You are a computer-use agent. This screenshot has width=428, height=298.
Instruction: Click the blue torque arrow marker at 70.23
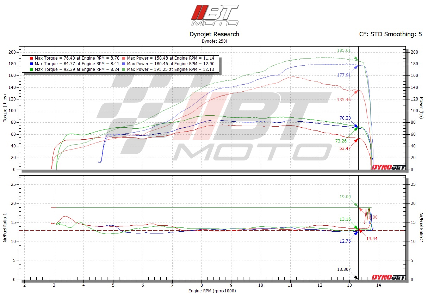click(x=356, y=126)
